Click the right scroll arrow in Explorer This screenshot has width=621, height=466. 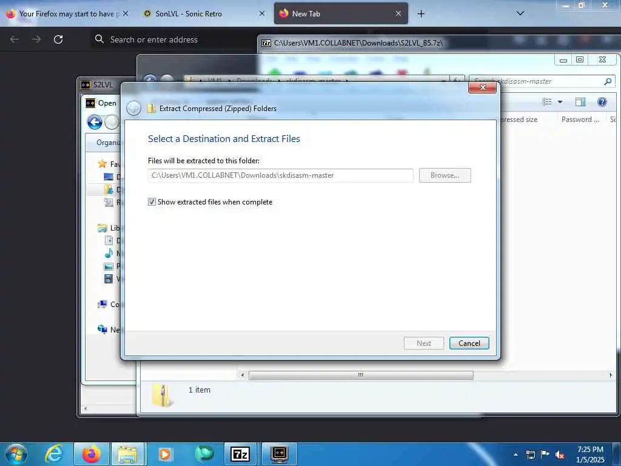click(610, 375)
